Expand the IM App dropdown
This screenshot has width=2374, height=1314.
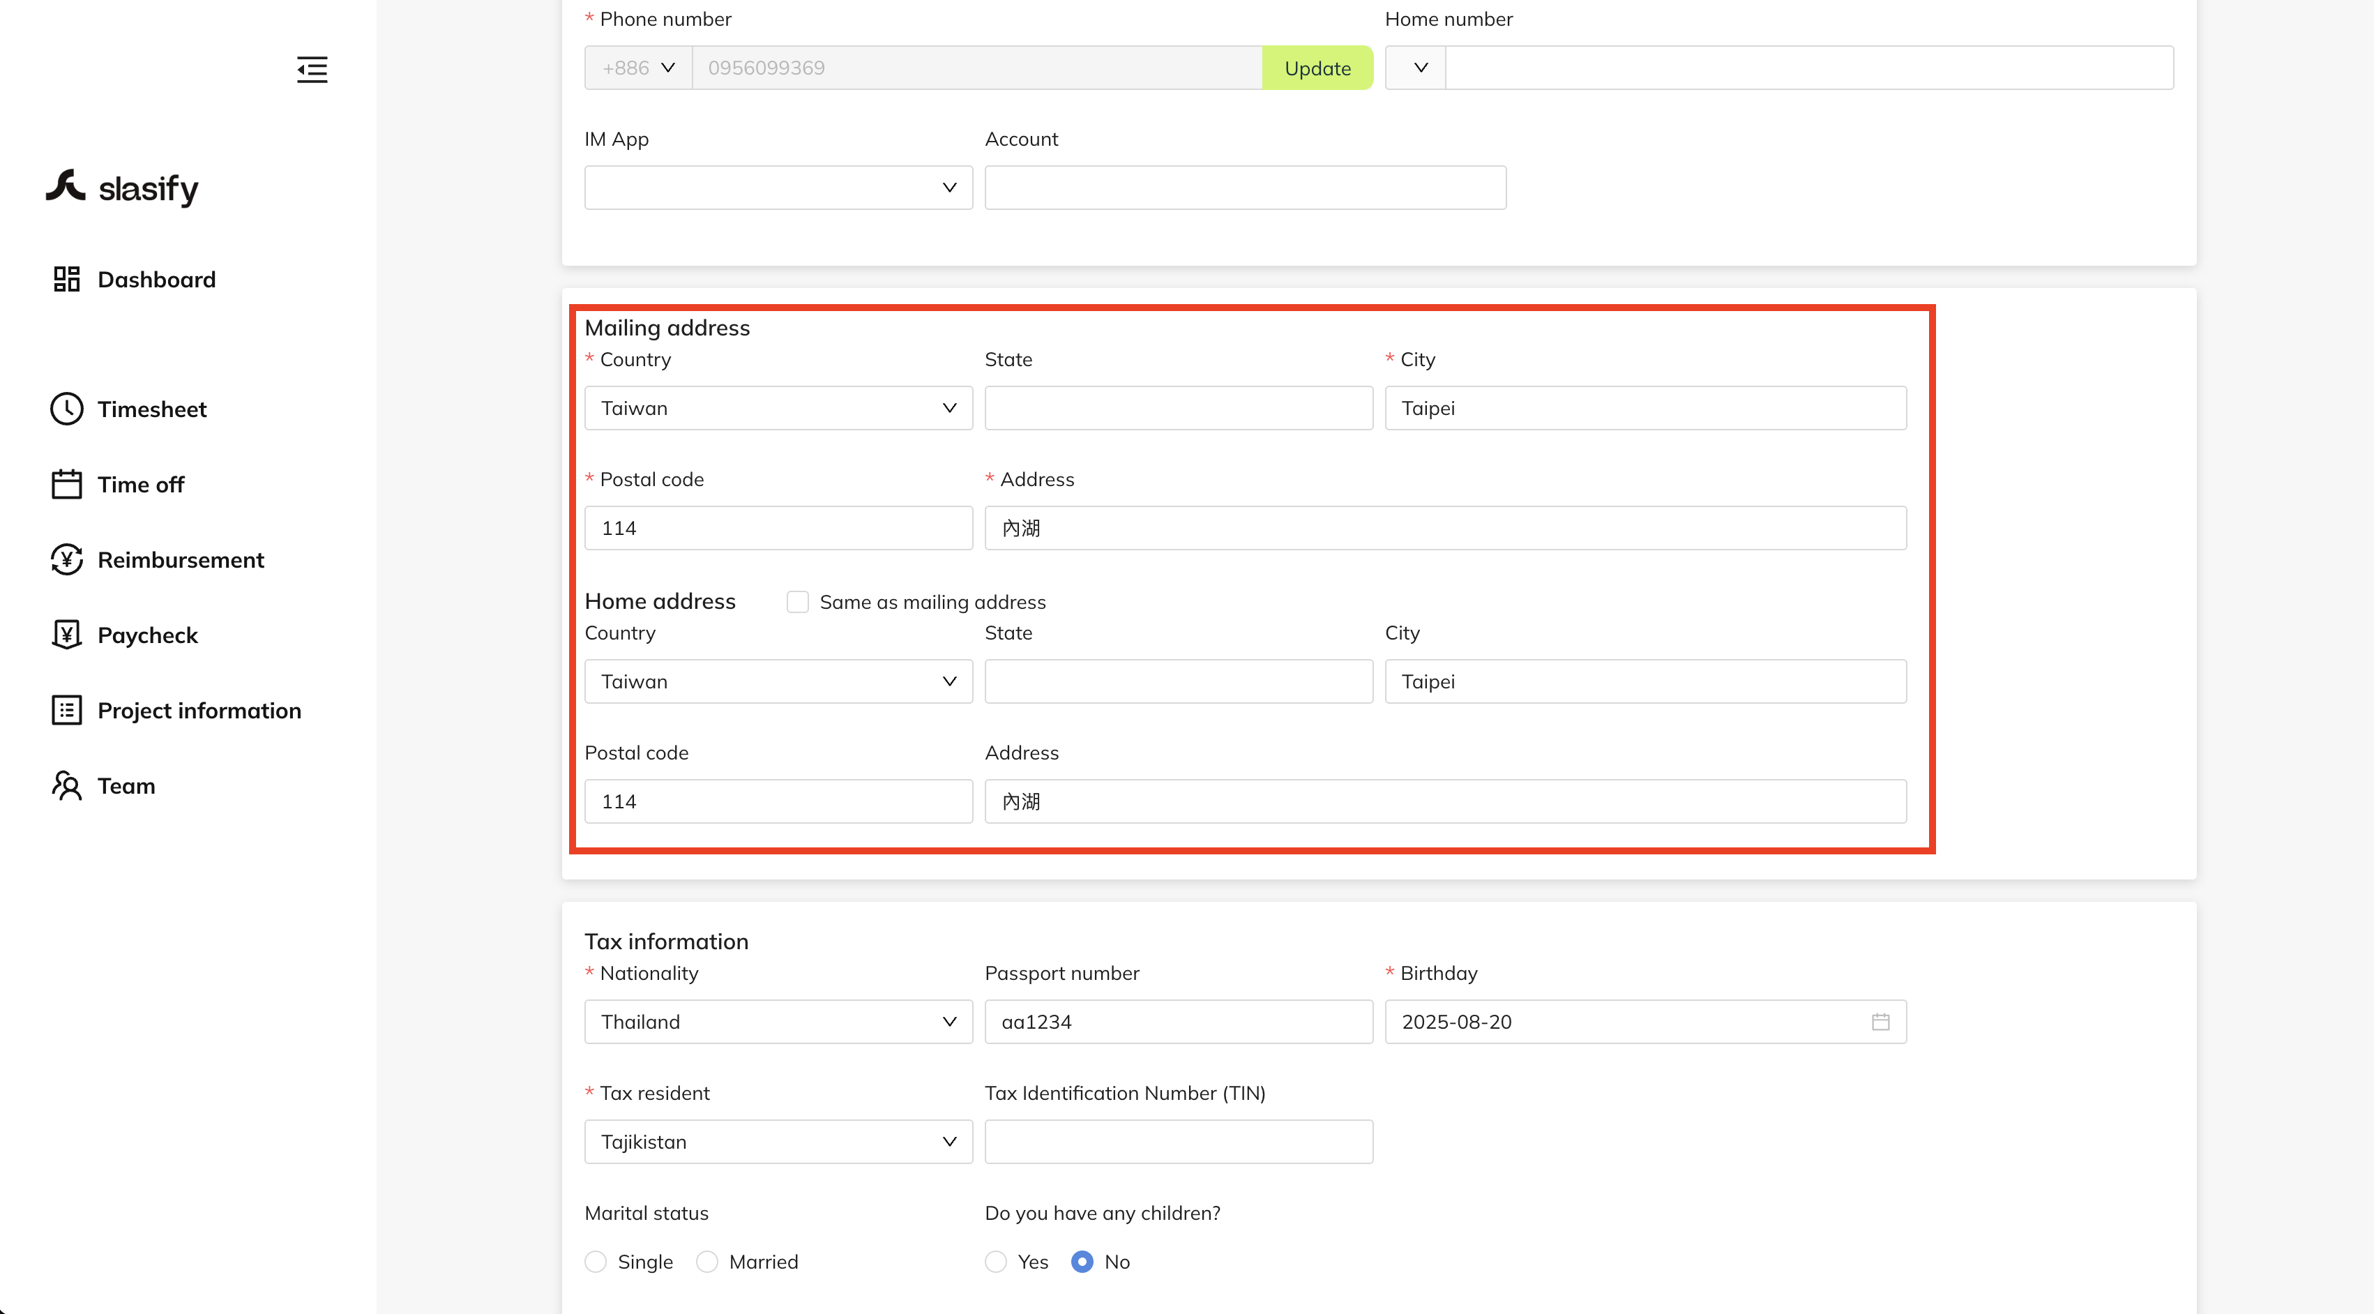(779, 188)
